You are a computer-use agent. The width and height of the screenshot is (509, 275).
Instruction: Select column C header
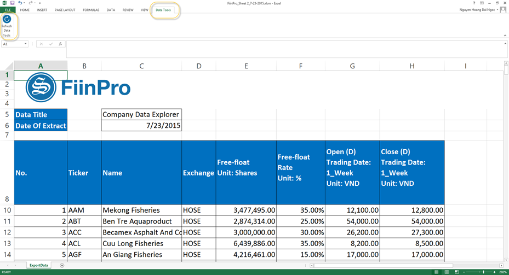[141, 66]
